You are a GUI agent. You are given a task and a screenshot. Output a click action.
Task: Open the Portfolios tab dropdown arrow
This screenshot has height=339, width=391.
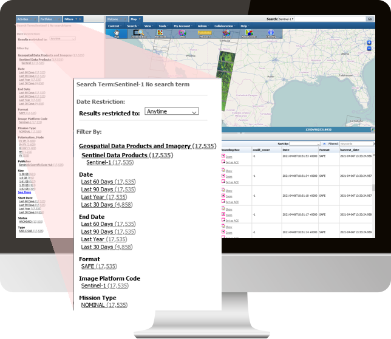click(x=55, y=19)
